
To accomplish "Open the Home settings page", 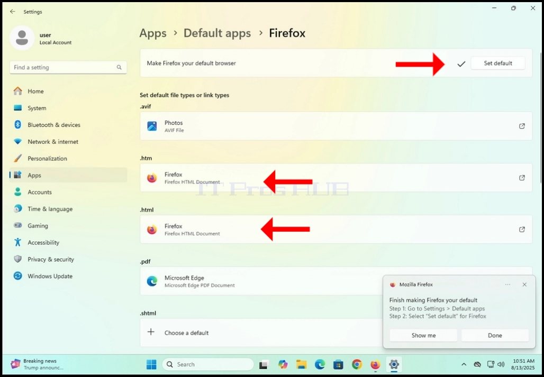I will coord(68,91).
